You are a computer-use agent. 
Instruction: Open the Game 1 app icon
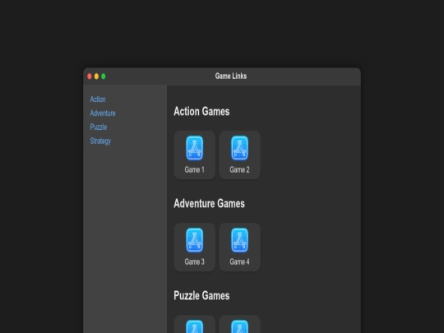(195, 148)
